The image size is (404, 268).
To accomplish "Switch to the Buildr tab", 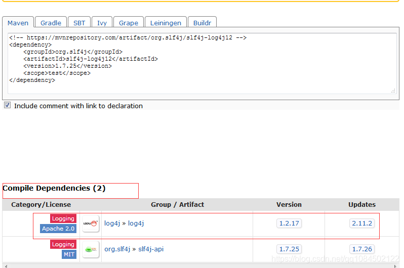I will coord(203,23).
